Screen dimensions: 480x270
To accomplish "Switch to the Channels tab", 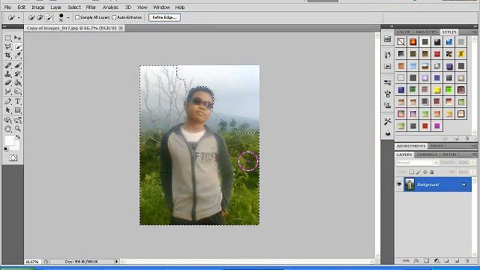I will point(427,154).
